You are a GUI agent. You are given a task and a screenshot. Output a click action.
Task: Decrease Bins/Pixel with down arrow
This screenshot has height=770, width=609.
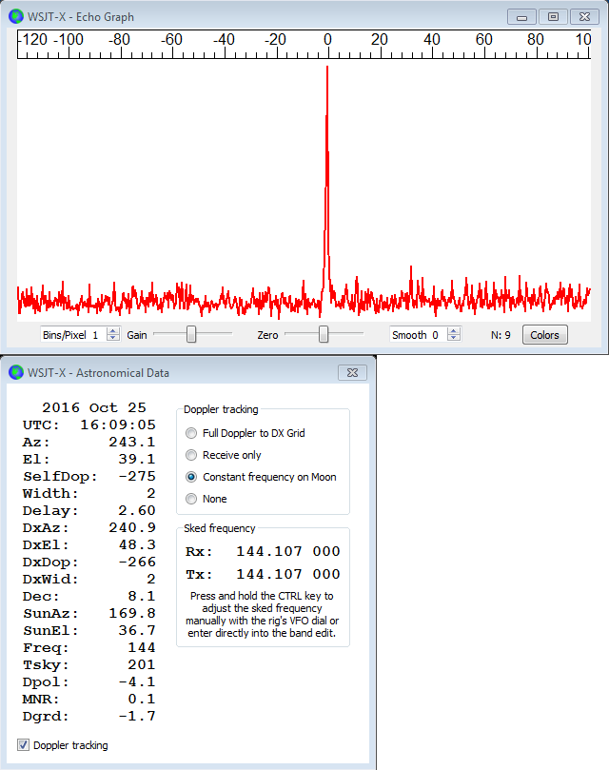[113, 339]
